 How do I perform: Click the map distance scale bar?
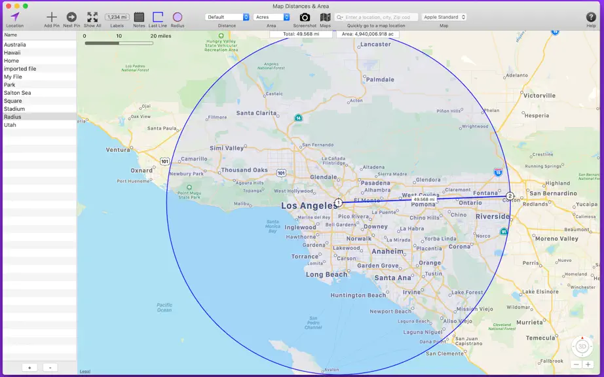coord(119,43)
